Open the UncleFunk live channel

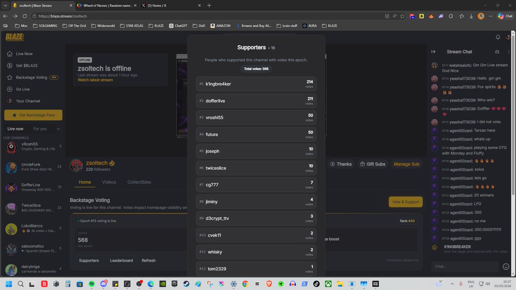(33, 167)
